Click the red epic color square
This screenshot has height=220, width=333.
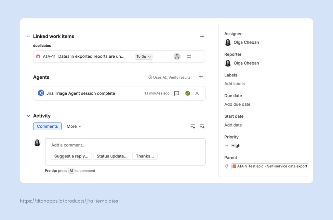click(234, 166)
